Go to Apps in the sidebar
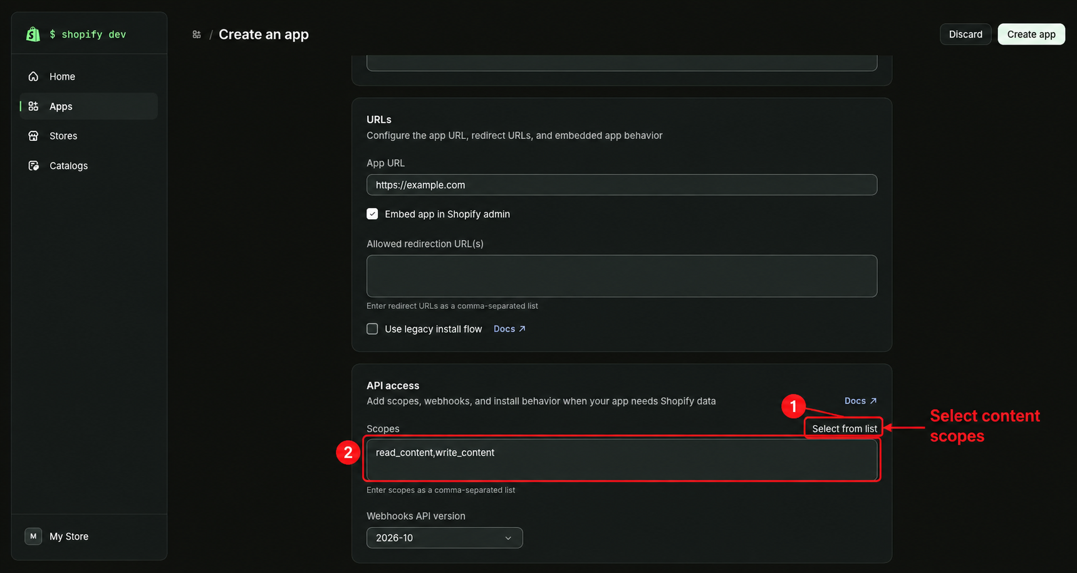Image resolution: width=1077 pixels, height=573 pixels. click(88, 106)
